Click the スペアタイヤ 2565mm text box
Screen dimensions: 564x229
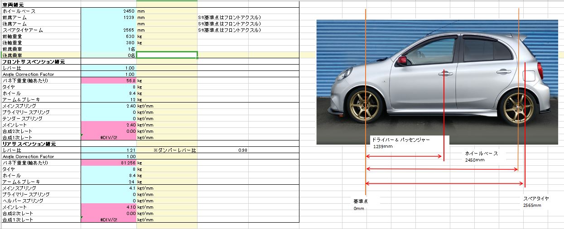tap(538, 201)
